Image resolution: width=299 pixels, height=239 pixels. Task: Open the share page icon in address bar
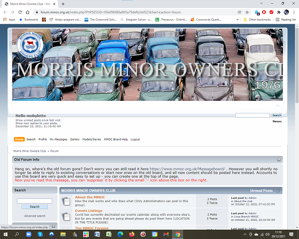pos(240,12)
